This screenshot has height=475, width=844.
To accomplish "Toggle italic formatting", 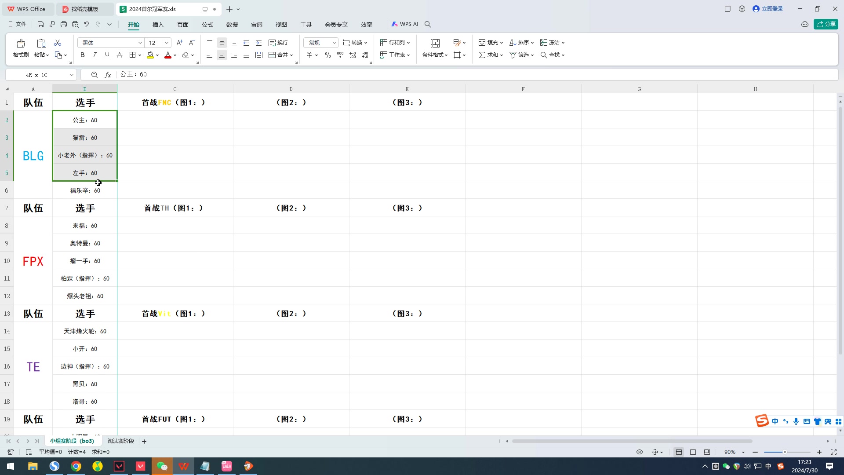I will 95,55.
